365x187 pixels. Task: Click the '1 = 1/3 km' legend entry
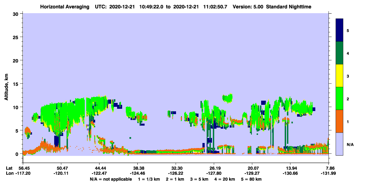pyautogui.click(x=149, y=179)
